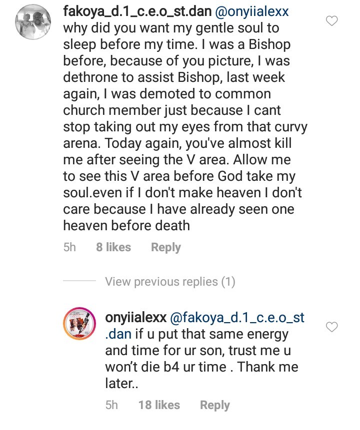
Task: Tap the heart beside onyiialexx's reply
Action: tap(331, 327)
